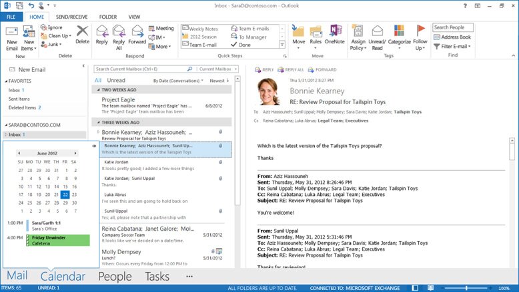Open the Junk dropdown
Image resolution: width=519 pixels, height=292 pixels.
tap(51, 44)
